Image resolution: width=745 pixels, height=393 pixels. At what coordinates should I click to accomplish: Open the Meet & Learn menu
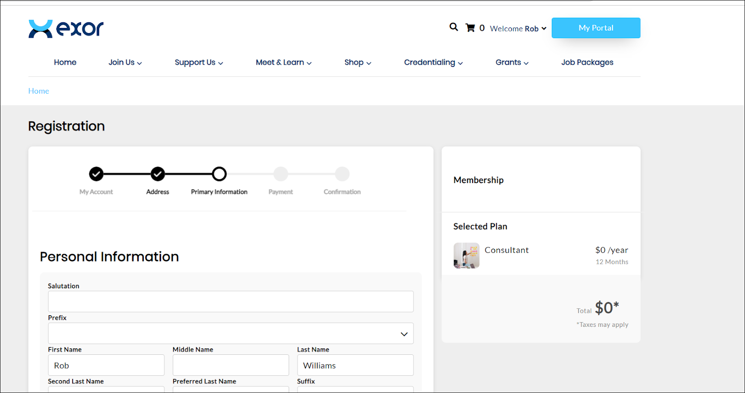[283, 62]
